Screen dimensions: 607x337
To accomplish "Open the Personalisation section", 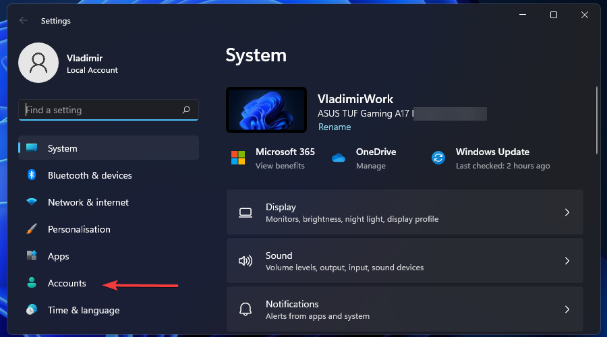I will tap(109, 229).
